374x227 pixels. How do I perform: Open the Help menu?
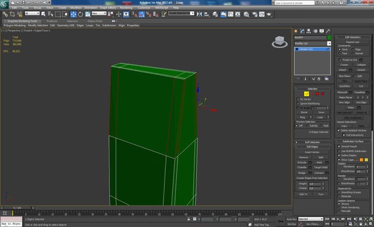(176, 8)
